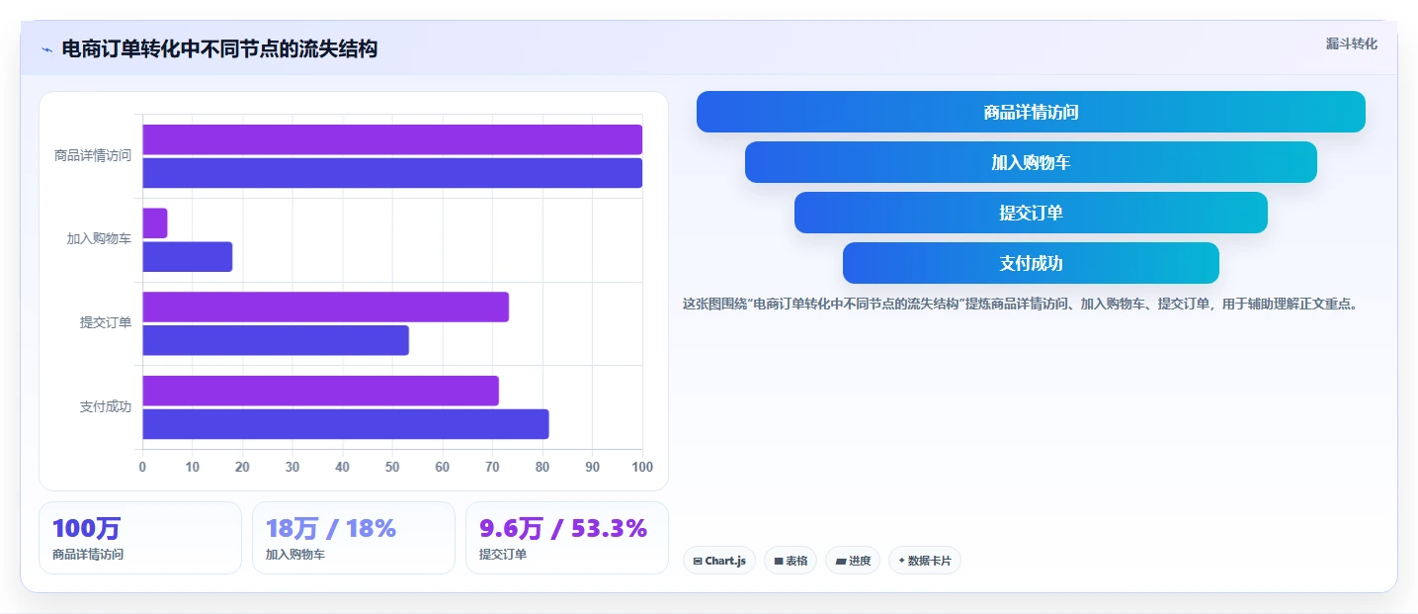
Task: Click the description paragraph under the funnel
Action: click(1023, 304)
